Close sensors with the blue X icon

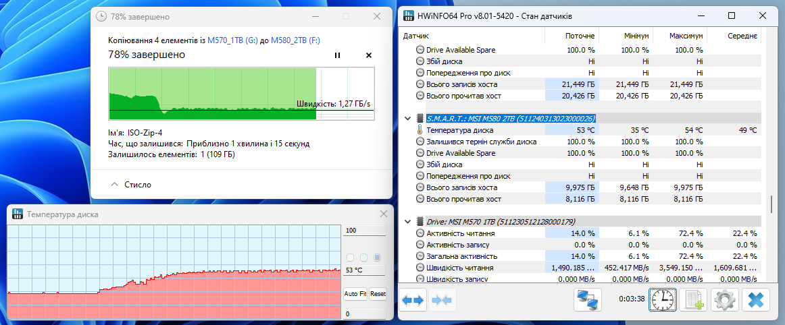755,300
